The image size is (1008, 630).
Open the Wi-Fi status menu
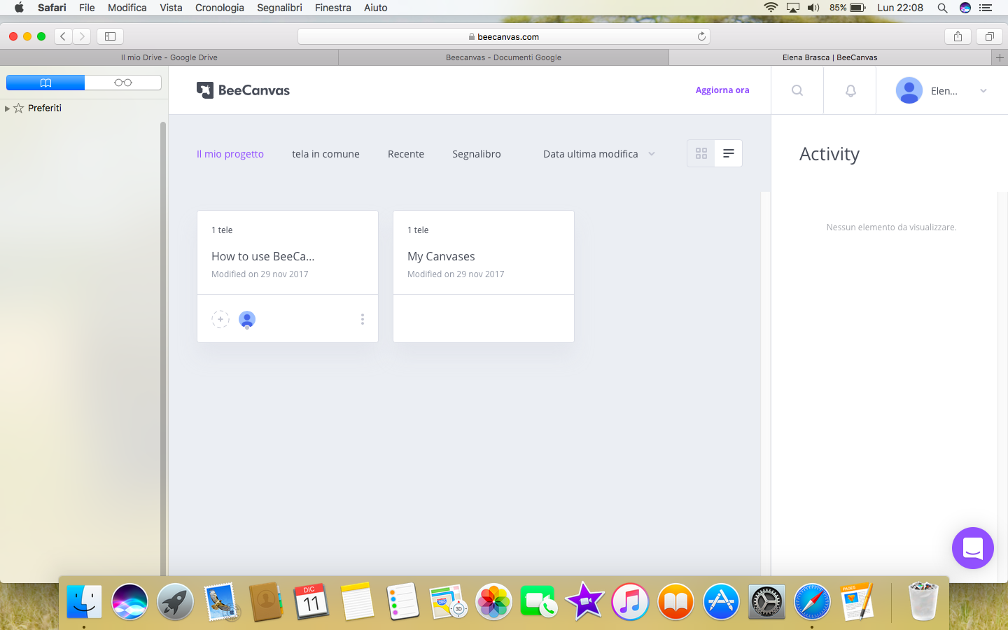click(771, 8)
